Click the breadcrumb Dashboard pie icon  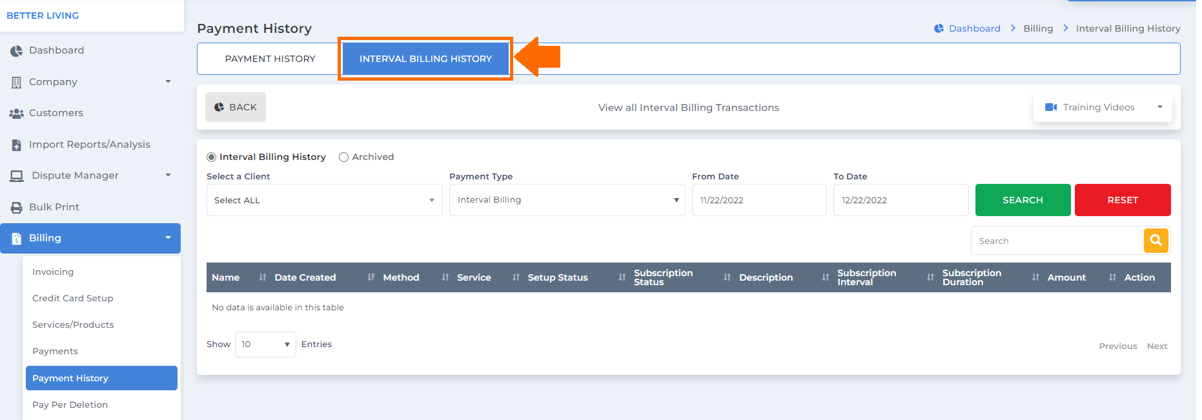pos(939,28)
